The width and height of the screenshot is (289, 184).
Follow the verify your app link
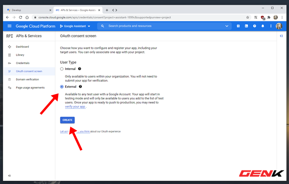75,107
